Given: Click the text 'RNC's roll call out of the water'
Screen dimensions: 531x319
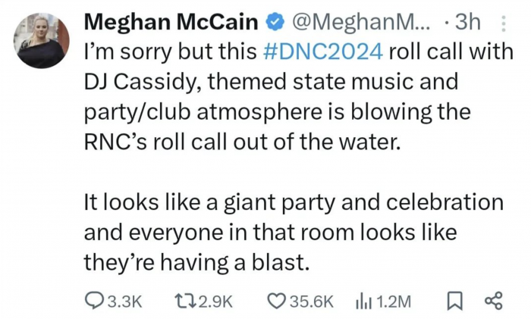Looking at the screenshot, I should [240, 141].
